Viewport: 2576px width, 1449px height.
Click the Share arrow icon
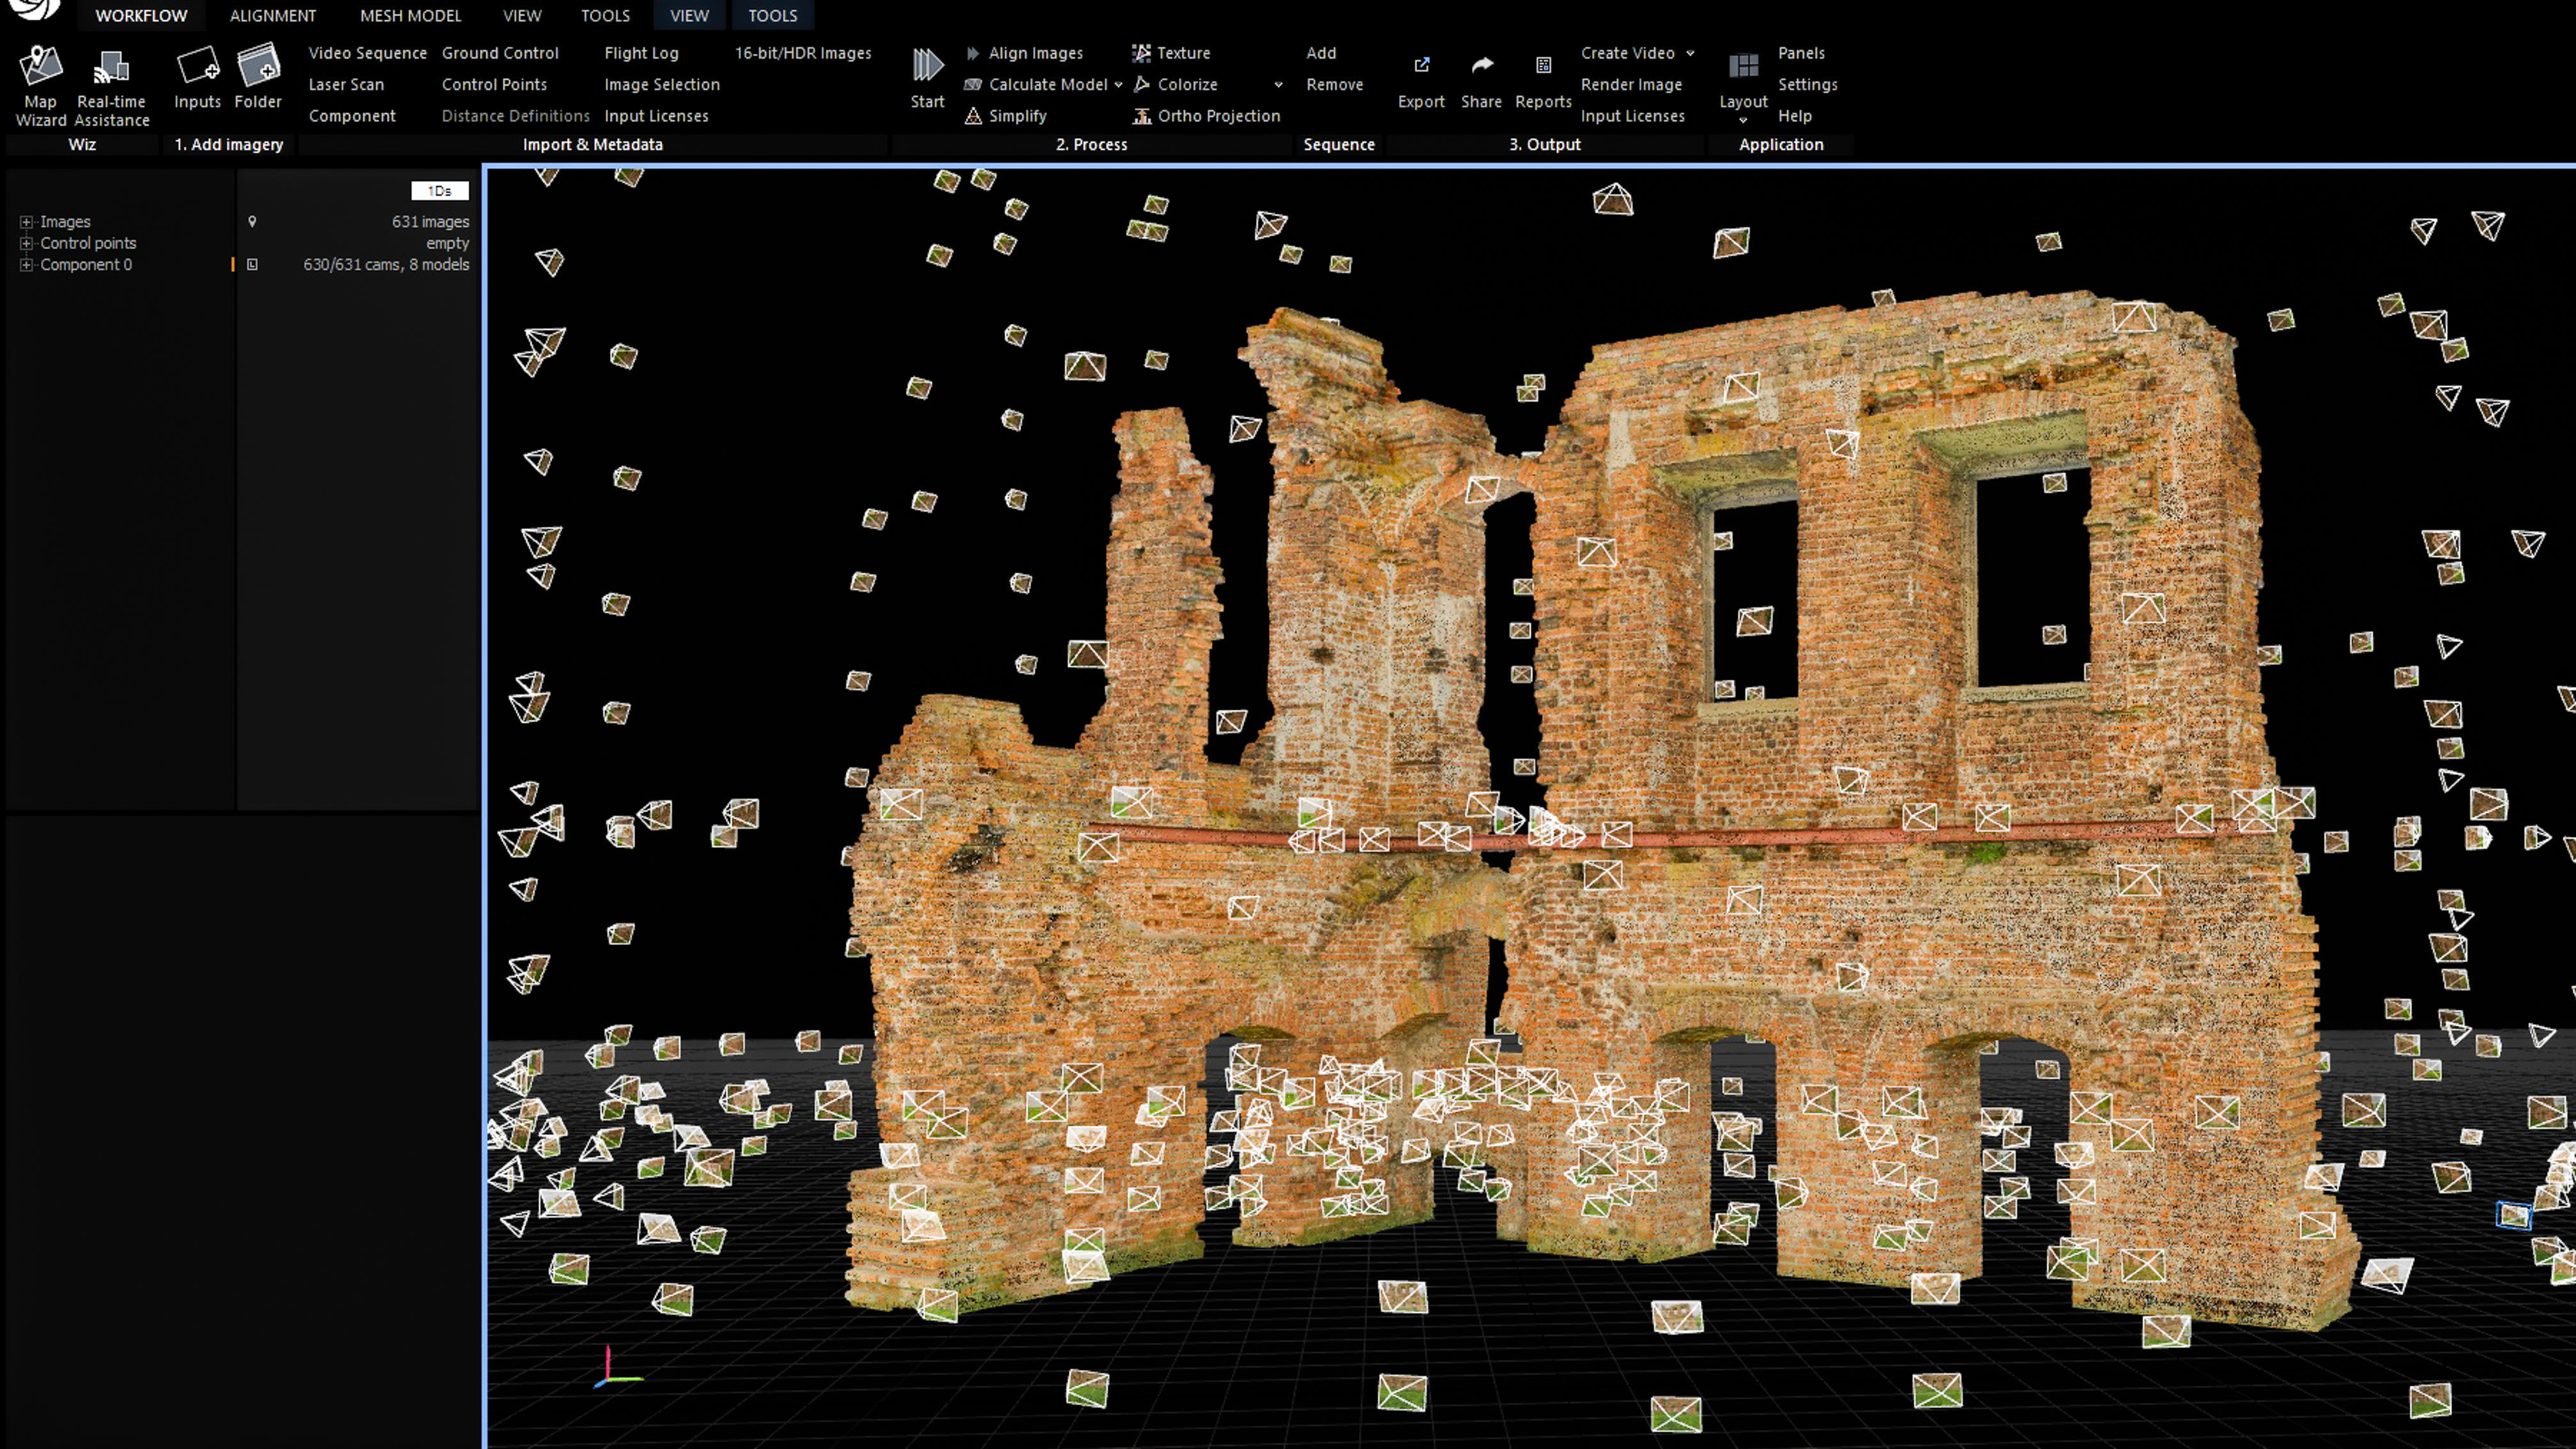pos(1482,65)
